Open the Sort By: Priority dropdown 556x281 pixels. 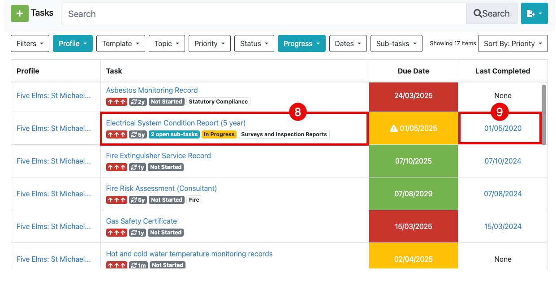pyautogui.click(x=513, y=43)
